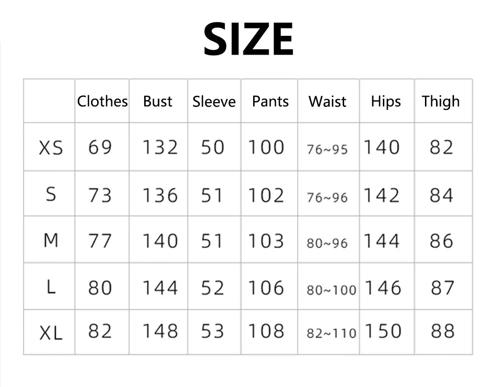This screenshot has width=500, height=387.
Task: Select the L row label
Action: tap(51, 287)
